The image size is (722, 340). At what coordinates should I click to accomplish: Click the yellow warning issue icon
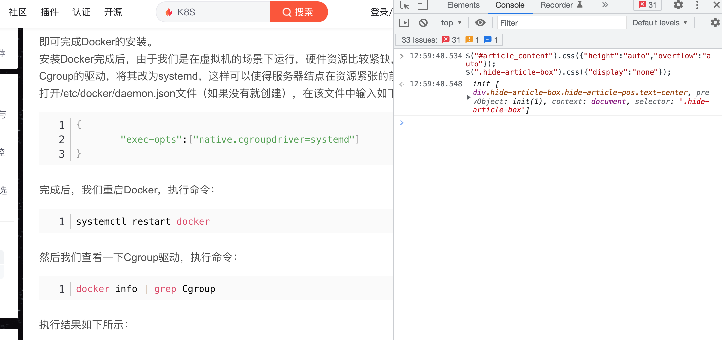coord(469,40)
